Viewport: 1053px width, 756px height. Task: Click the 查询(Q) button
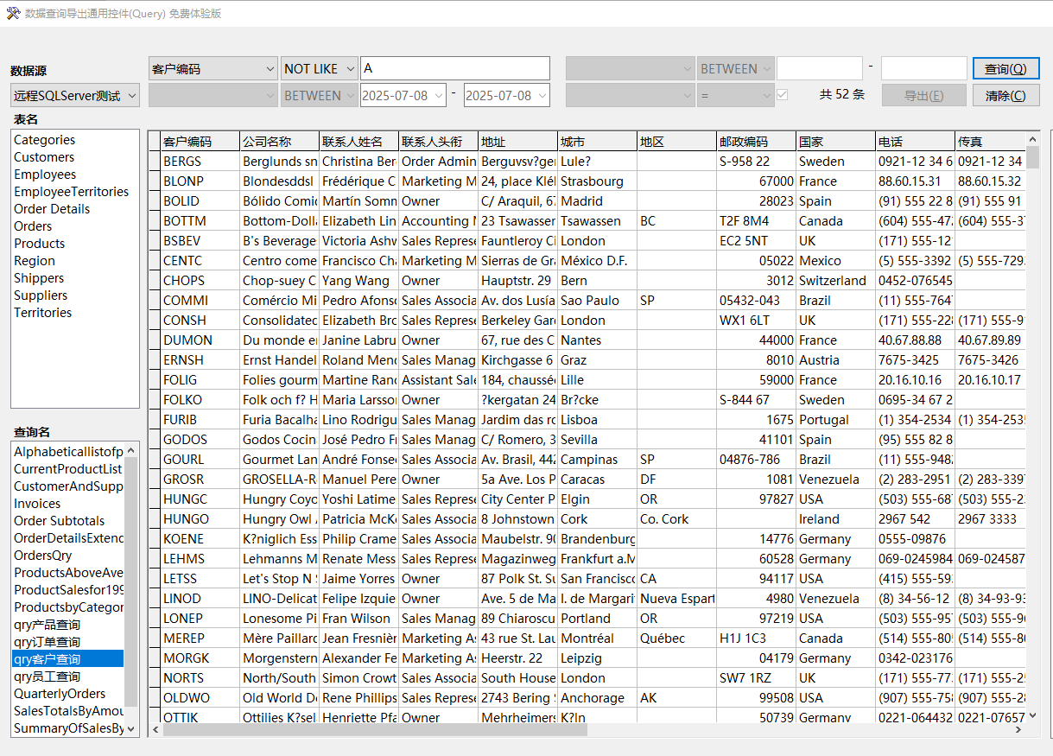click(x=1006, y=69)
